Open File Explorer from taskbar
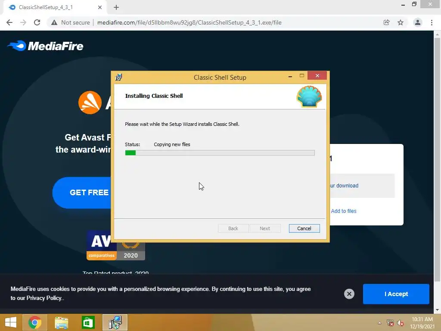 61,322
